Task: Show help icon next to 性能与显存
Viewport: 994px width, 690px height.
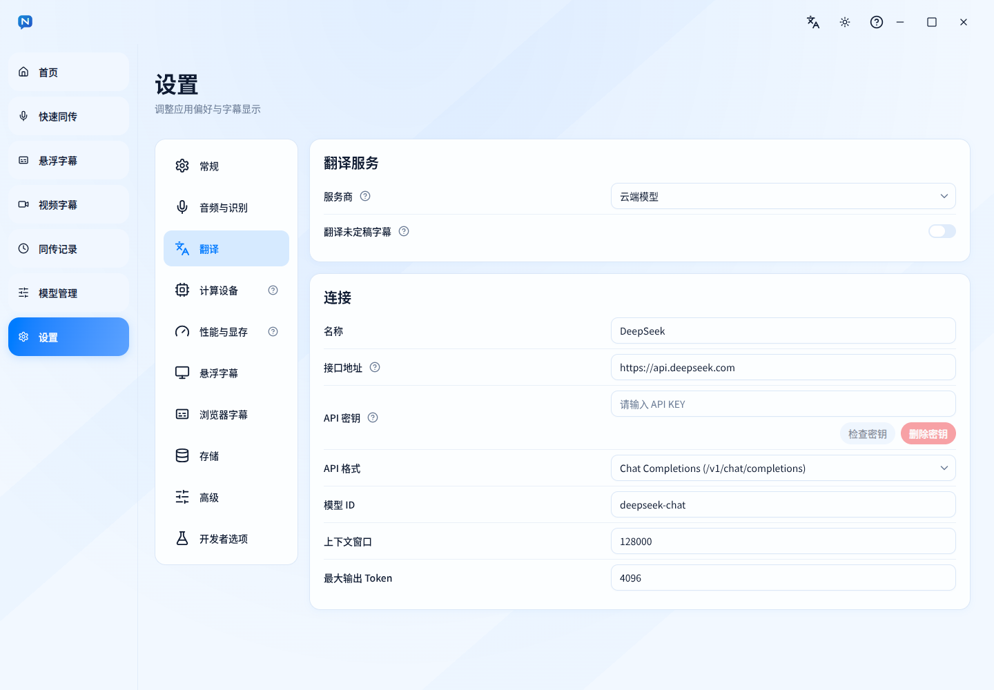Action: coord(273,332)
